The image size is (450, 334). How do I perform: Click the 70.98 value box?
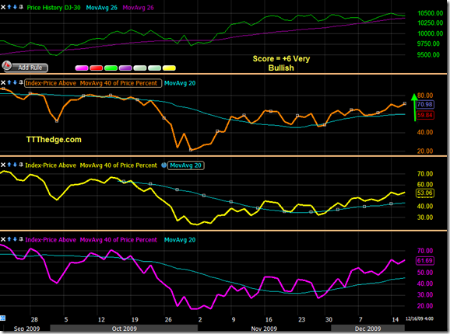pos(425,104)
